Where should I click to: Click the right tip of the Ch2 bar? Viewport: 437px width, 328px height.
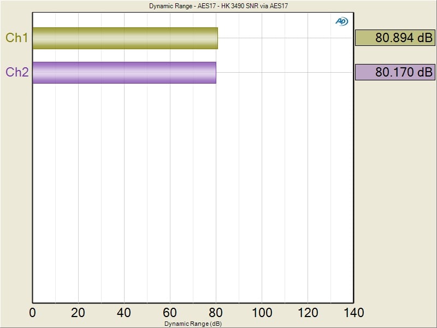215,73
